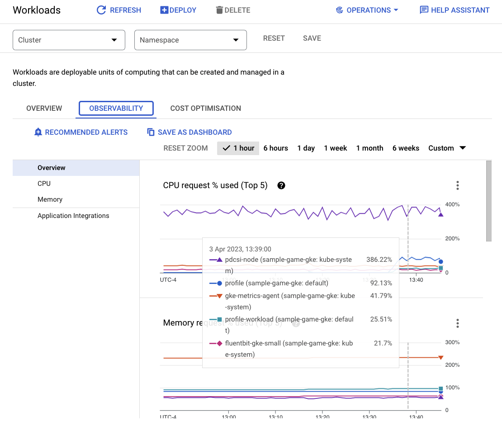The height and width of the screenshot is (421, 502).
Task: Select the 1 week time range
Action: tap(335, 148)
